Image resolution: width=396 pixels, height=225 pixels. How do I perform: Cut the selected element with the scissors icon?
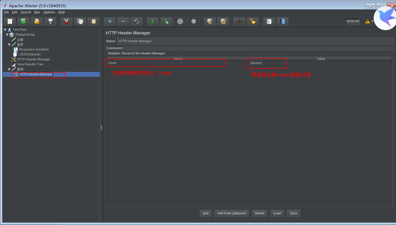[67, 21]
